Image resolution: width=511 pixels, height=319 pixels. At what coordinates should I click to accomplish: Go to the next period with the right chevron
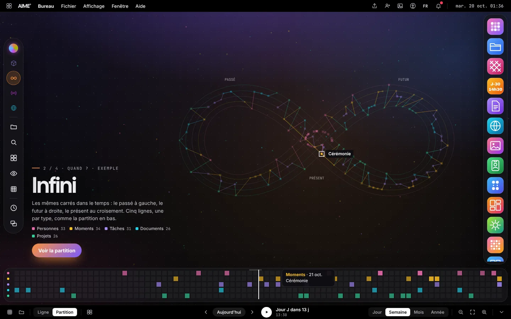(252, 312)
